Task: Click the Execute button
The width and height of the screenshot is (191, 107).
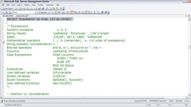Action: [42, 12]
